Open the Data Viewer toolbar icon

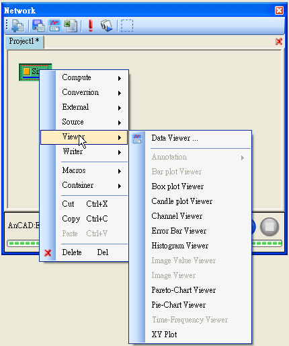point(54,26)
